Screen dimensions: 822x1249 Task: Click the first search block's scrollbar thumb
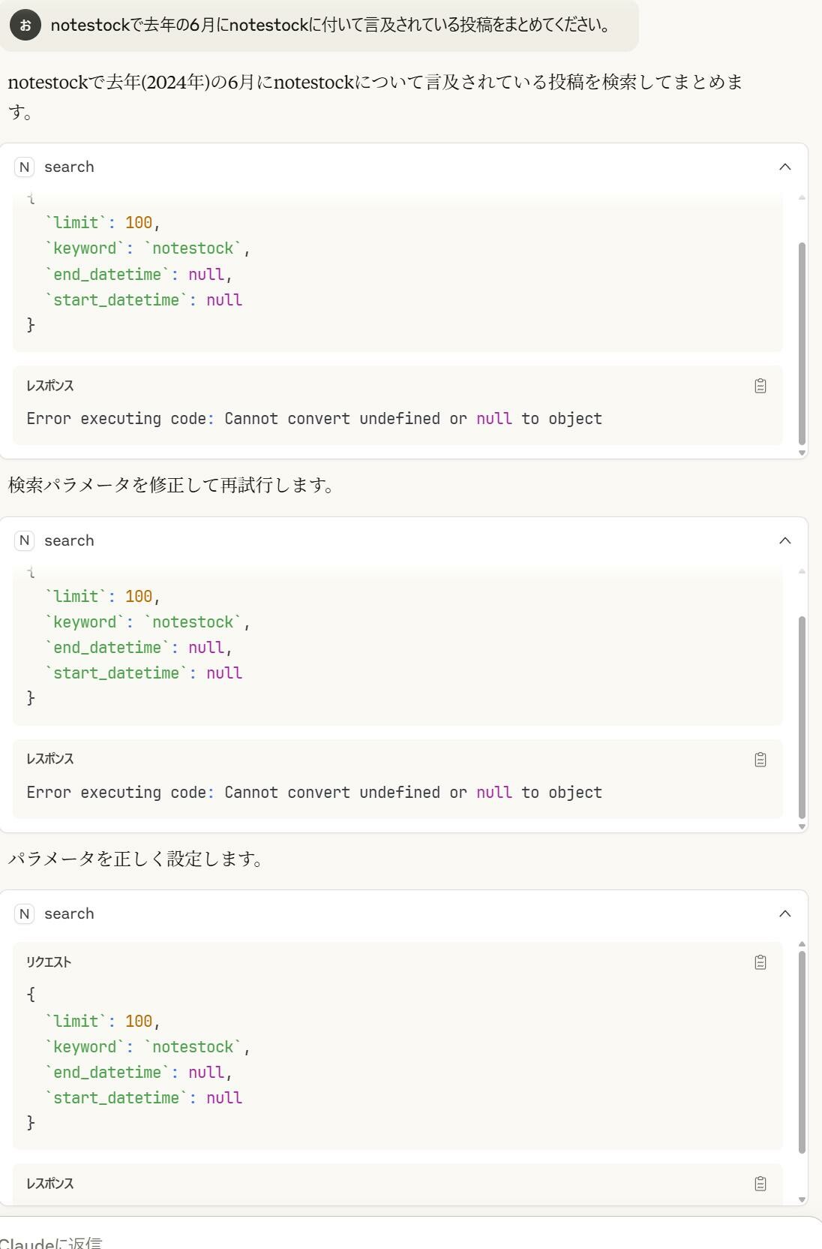tap(802, 344)
